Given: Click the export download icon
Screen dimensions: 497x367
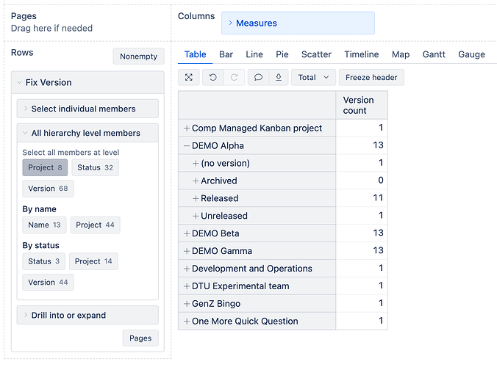Looking at the screenshot, I should click(x=278, y=77).
